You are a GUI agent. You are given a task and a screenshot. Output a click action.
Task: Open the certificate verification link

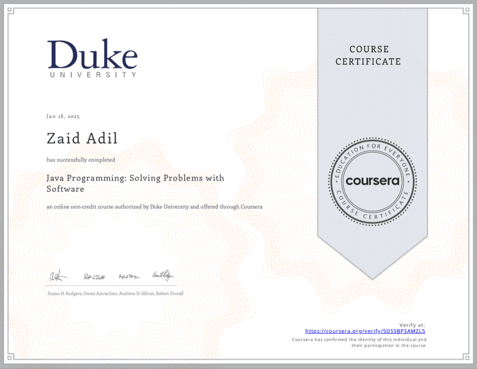coord(365,331)
